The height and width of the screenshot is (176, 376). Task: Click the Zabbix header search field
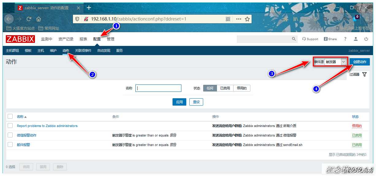pos(264,39)
